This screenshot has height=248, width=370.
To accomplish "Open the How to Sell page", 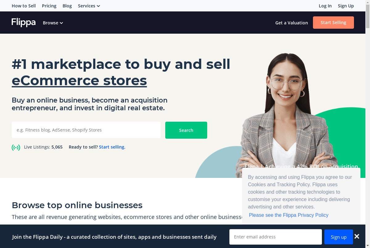I will (x=24, y=6).
